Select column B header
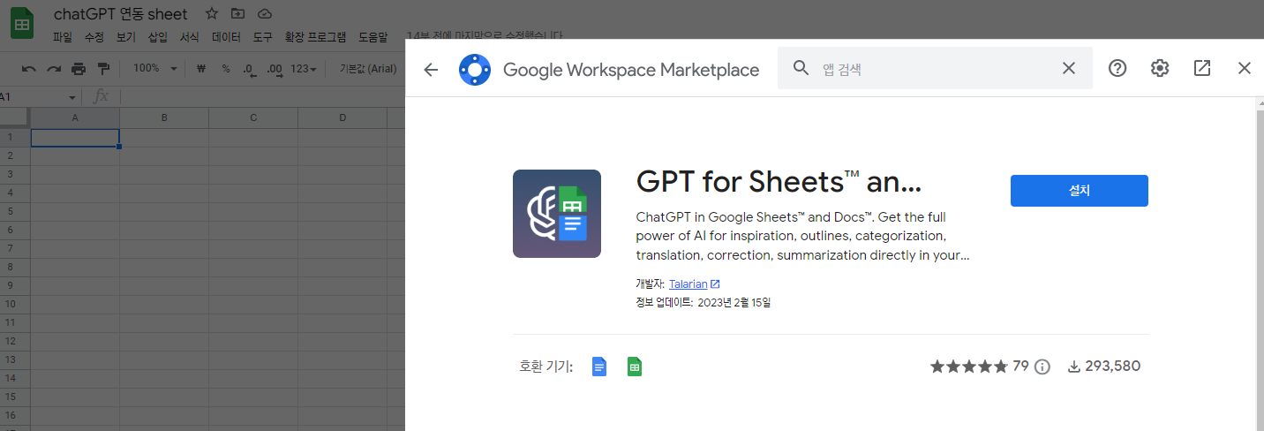 [164, 117]
